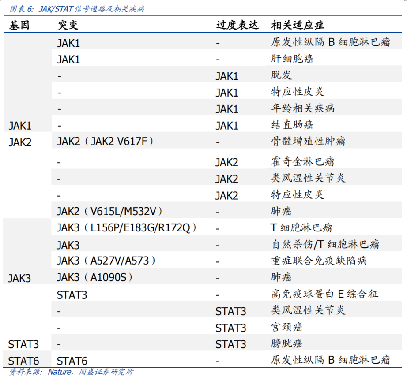The width and height of the screenshot is (407, 380).
Task: Select the '脱发' indication cell
Action: click(282, 75)
